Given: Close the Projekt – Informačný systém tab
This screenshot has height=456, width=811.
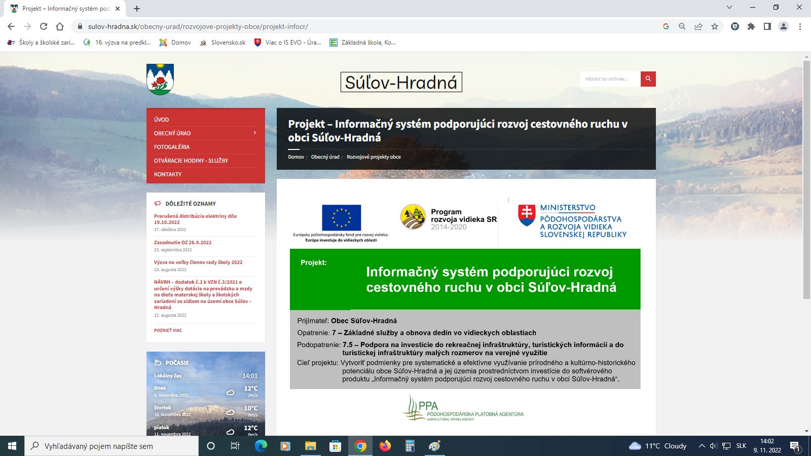Looking at the screenshot, I should [118, 9].
